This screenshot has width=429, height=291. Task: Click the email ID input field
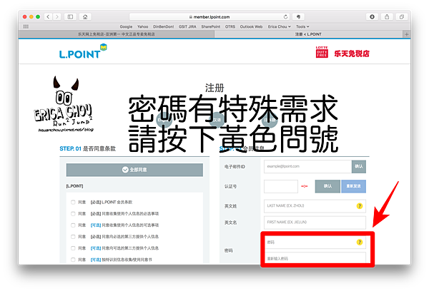(307, 166)
